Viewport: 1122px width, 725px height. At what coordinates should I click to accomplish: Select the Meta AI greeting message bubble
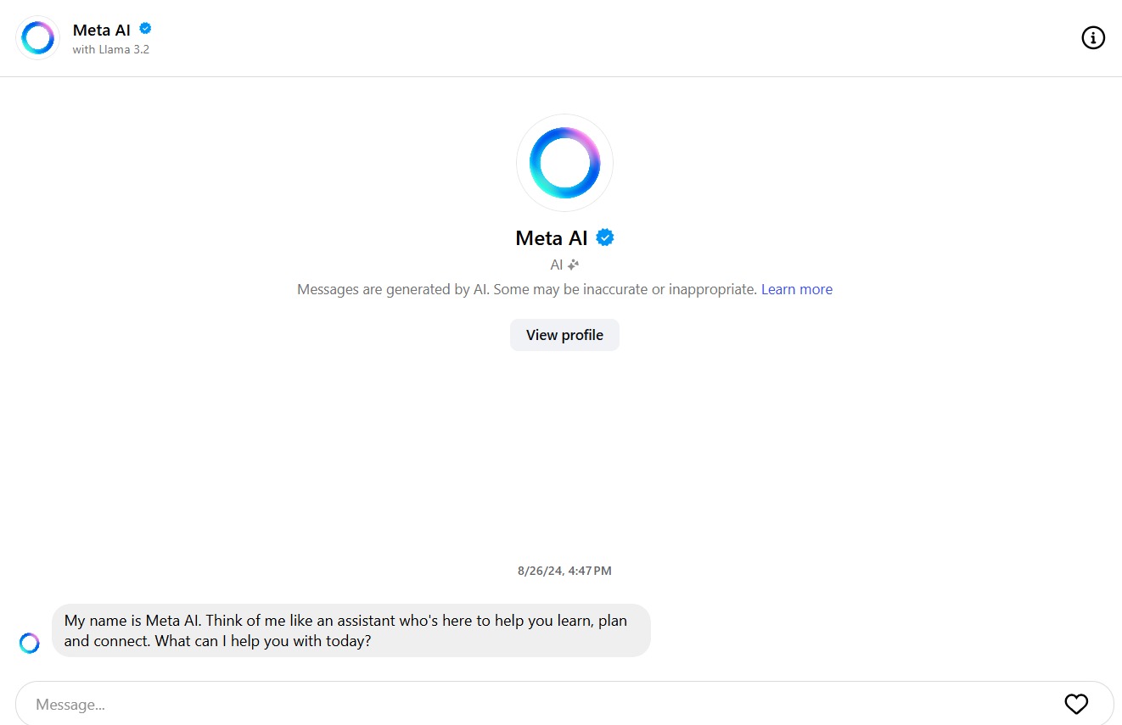coord(351,631)
